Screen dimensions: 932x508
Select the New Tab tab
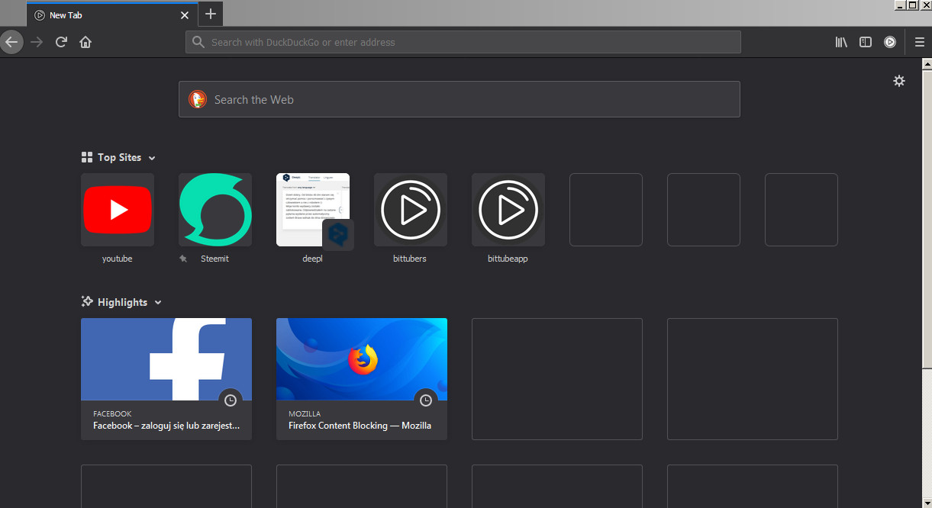click(x=111, y=15)
